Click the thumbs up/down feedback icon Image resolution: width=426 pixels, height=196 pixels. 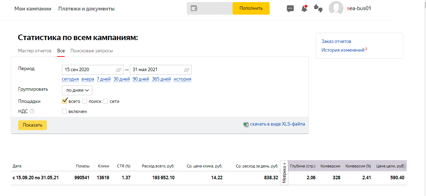pyautogui.click(x=318, y=9)
